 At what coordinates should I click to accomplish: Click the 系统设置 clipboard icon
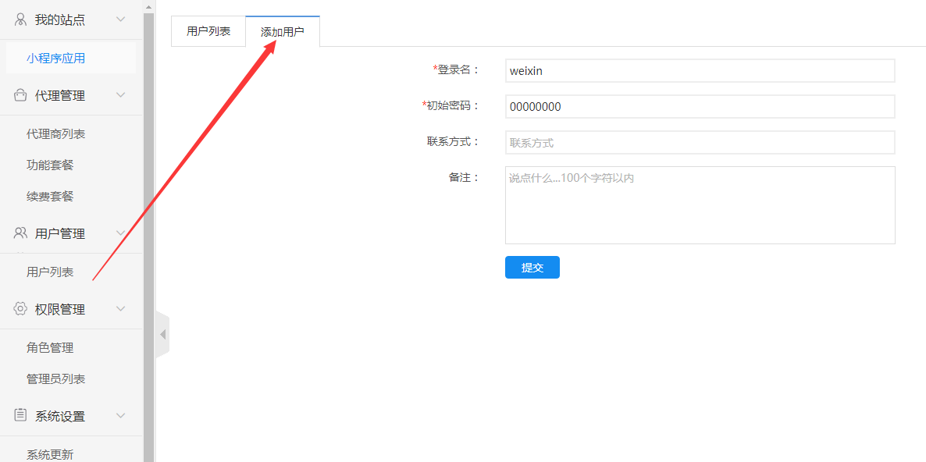tap(20, 415)
